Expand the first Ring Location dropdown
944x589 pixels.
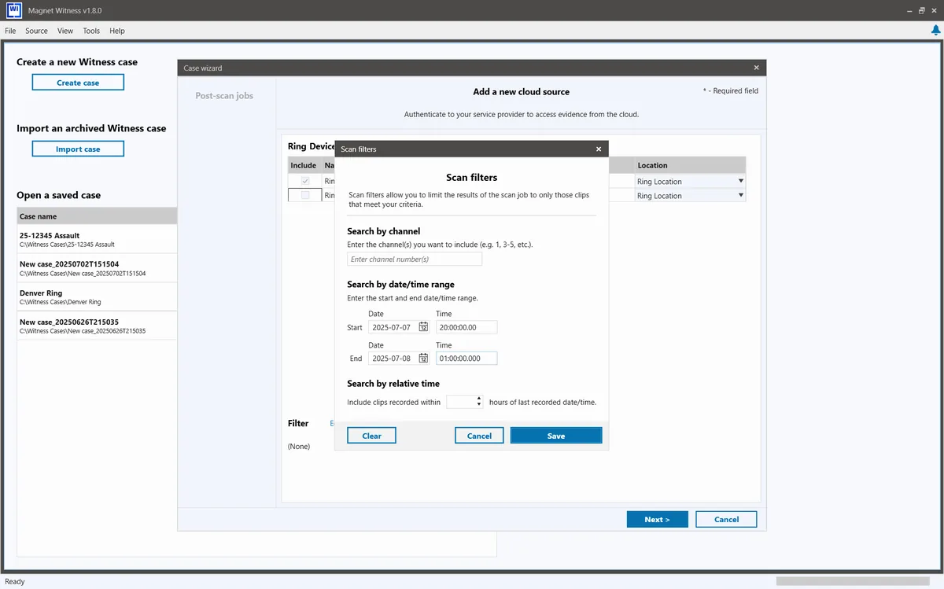[740, 181]
